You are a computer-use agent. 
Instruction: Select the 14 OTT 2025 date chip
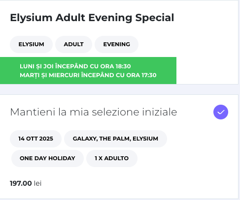(35, 139)
